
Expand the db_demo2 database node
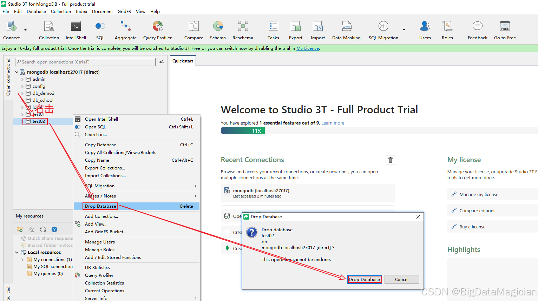coord(22,93)
